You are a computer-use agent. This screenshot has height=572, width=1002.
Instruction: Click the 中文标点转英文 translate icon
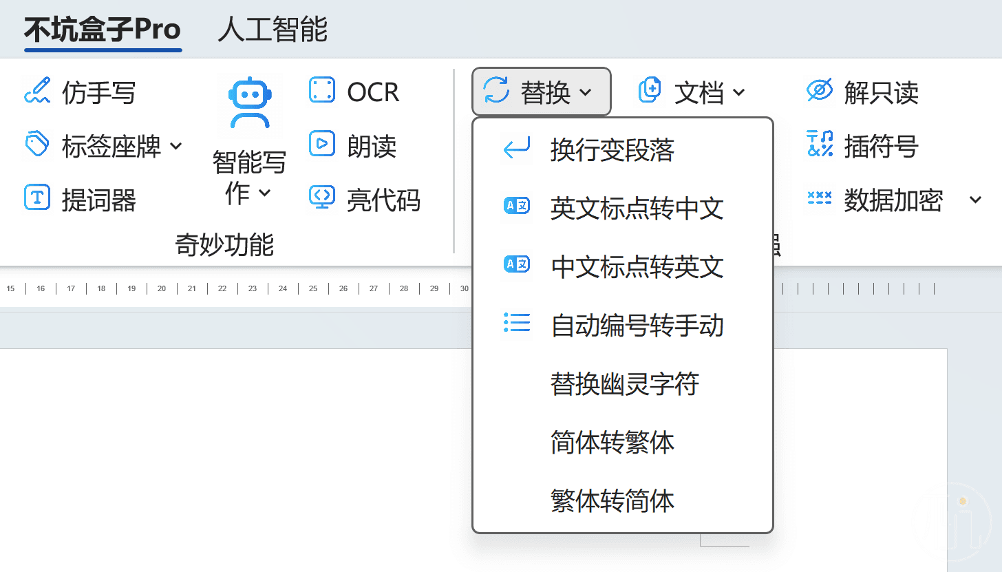click(517, 264)
